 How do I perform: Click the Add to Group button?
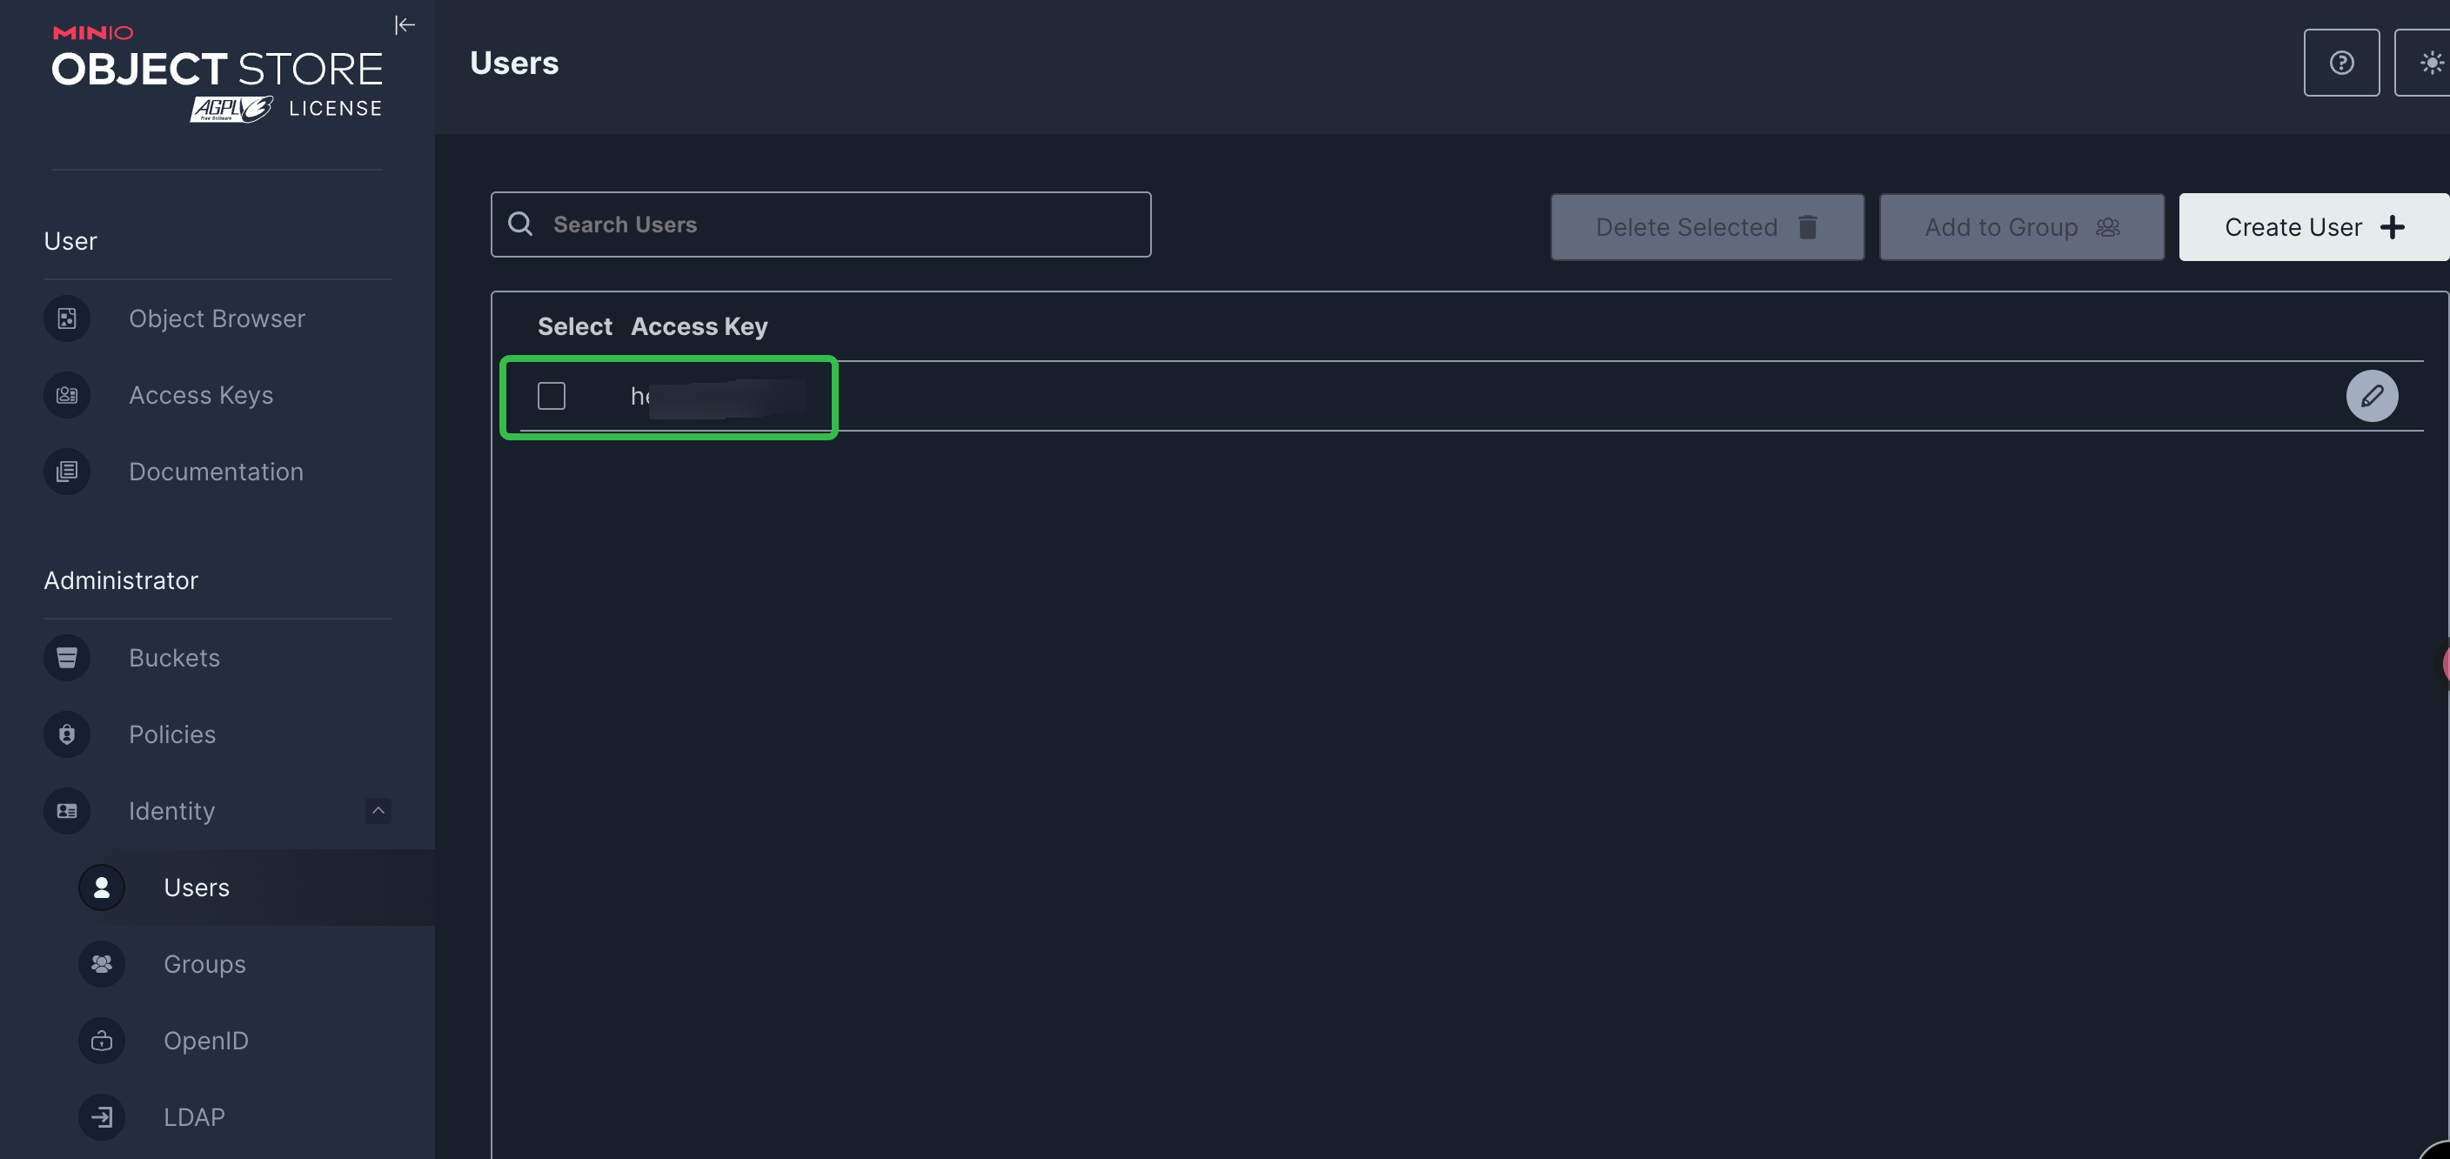pos(2021,227)
